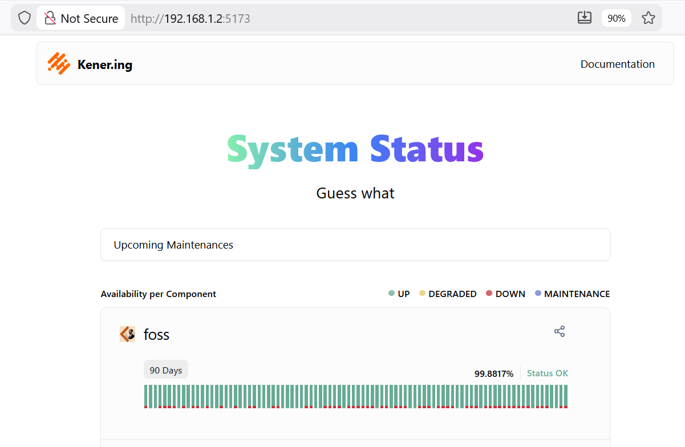Click the Status OK link

pos(547,373)
